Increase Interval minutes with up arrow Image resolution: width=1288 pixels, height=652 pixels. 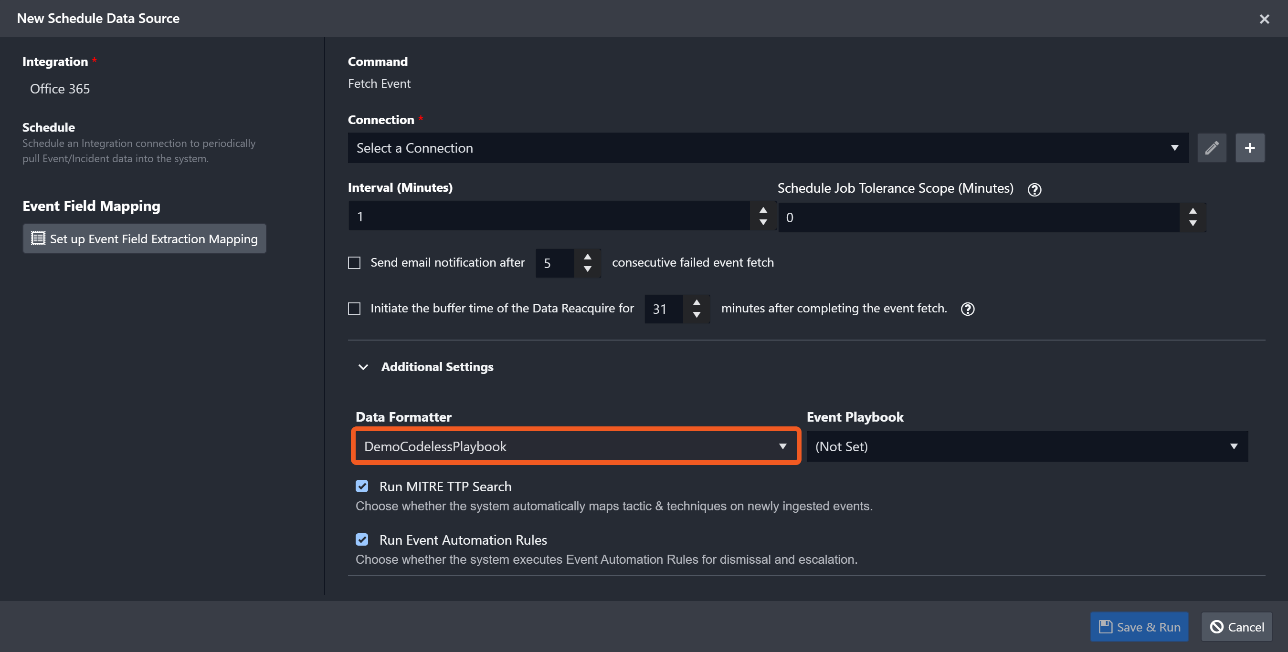763,210
